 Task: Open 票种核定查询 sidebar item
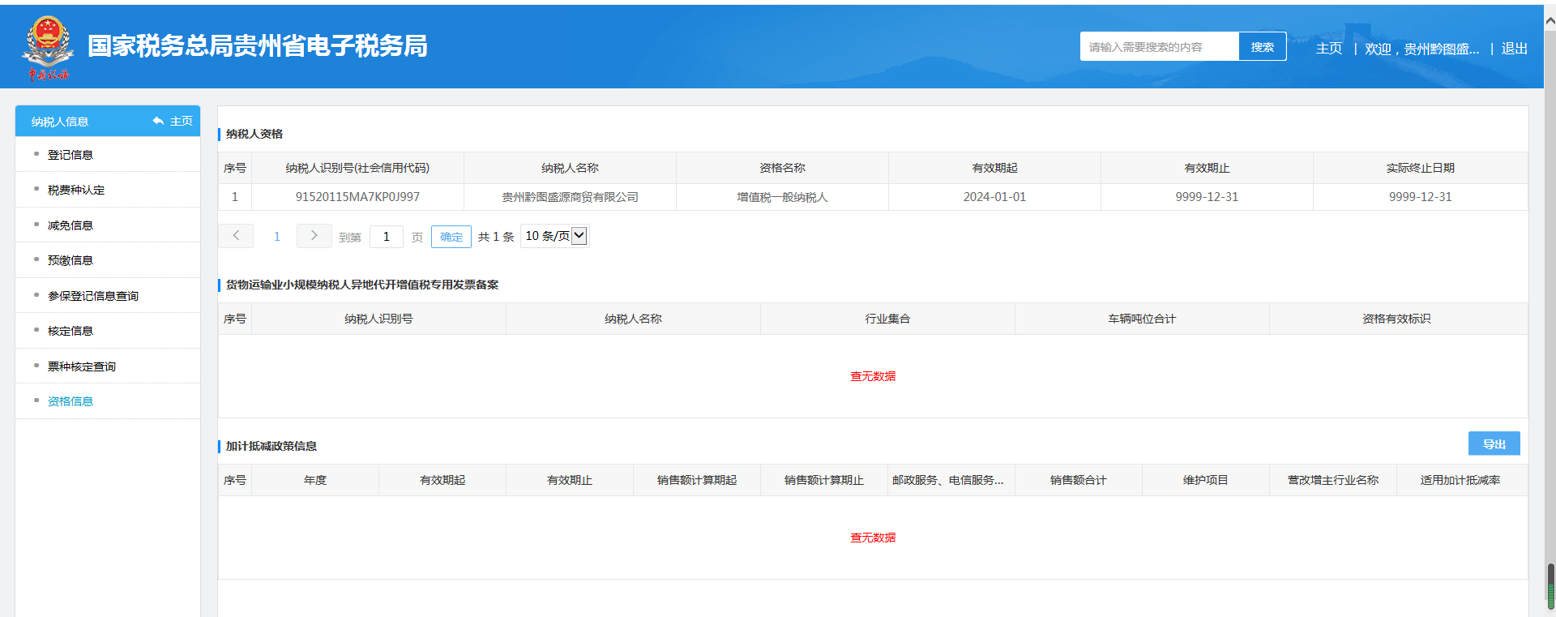(x=82, y=366)
